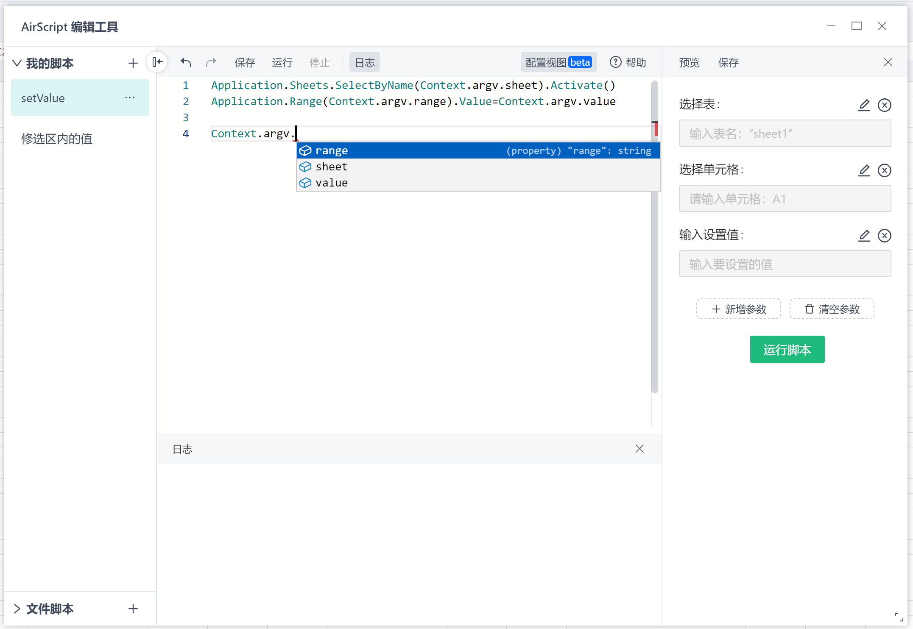This screenshot has height=629, width=913.
Task: Collapse the 我的脚本 section
Action: click(17, 63)
